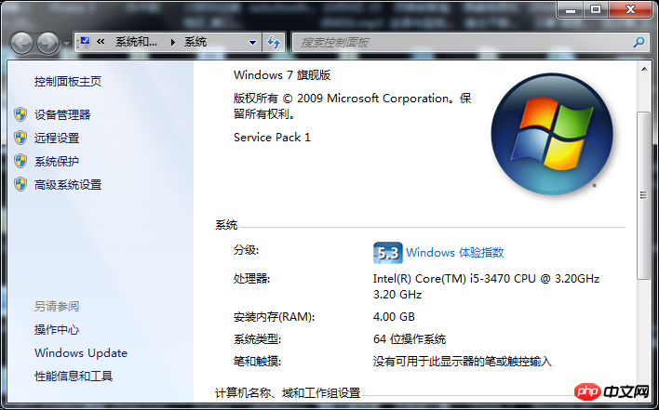Open 设备管理器 link
The height and width of the screenshot is (410, 659).
pos(62,115)
